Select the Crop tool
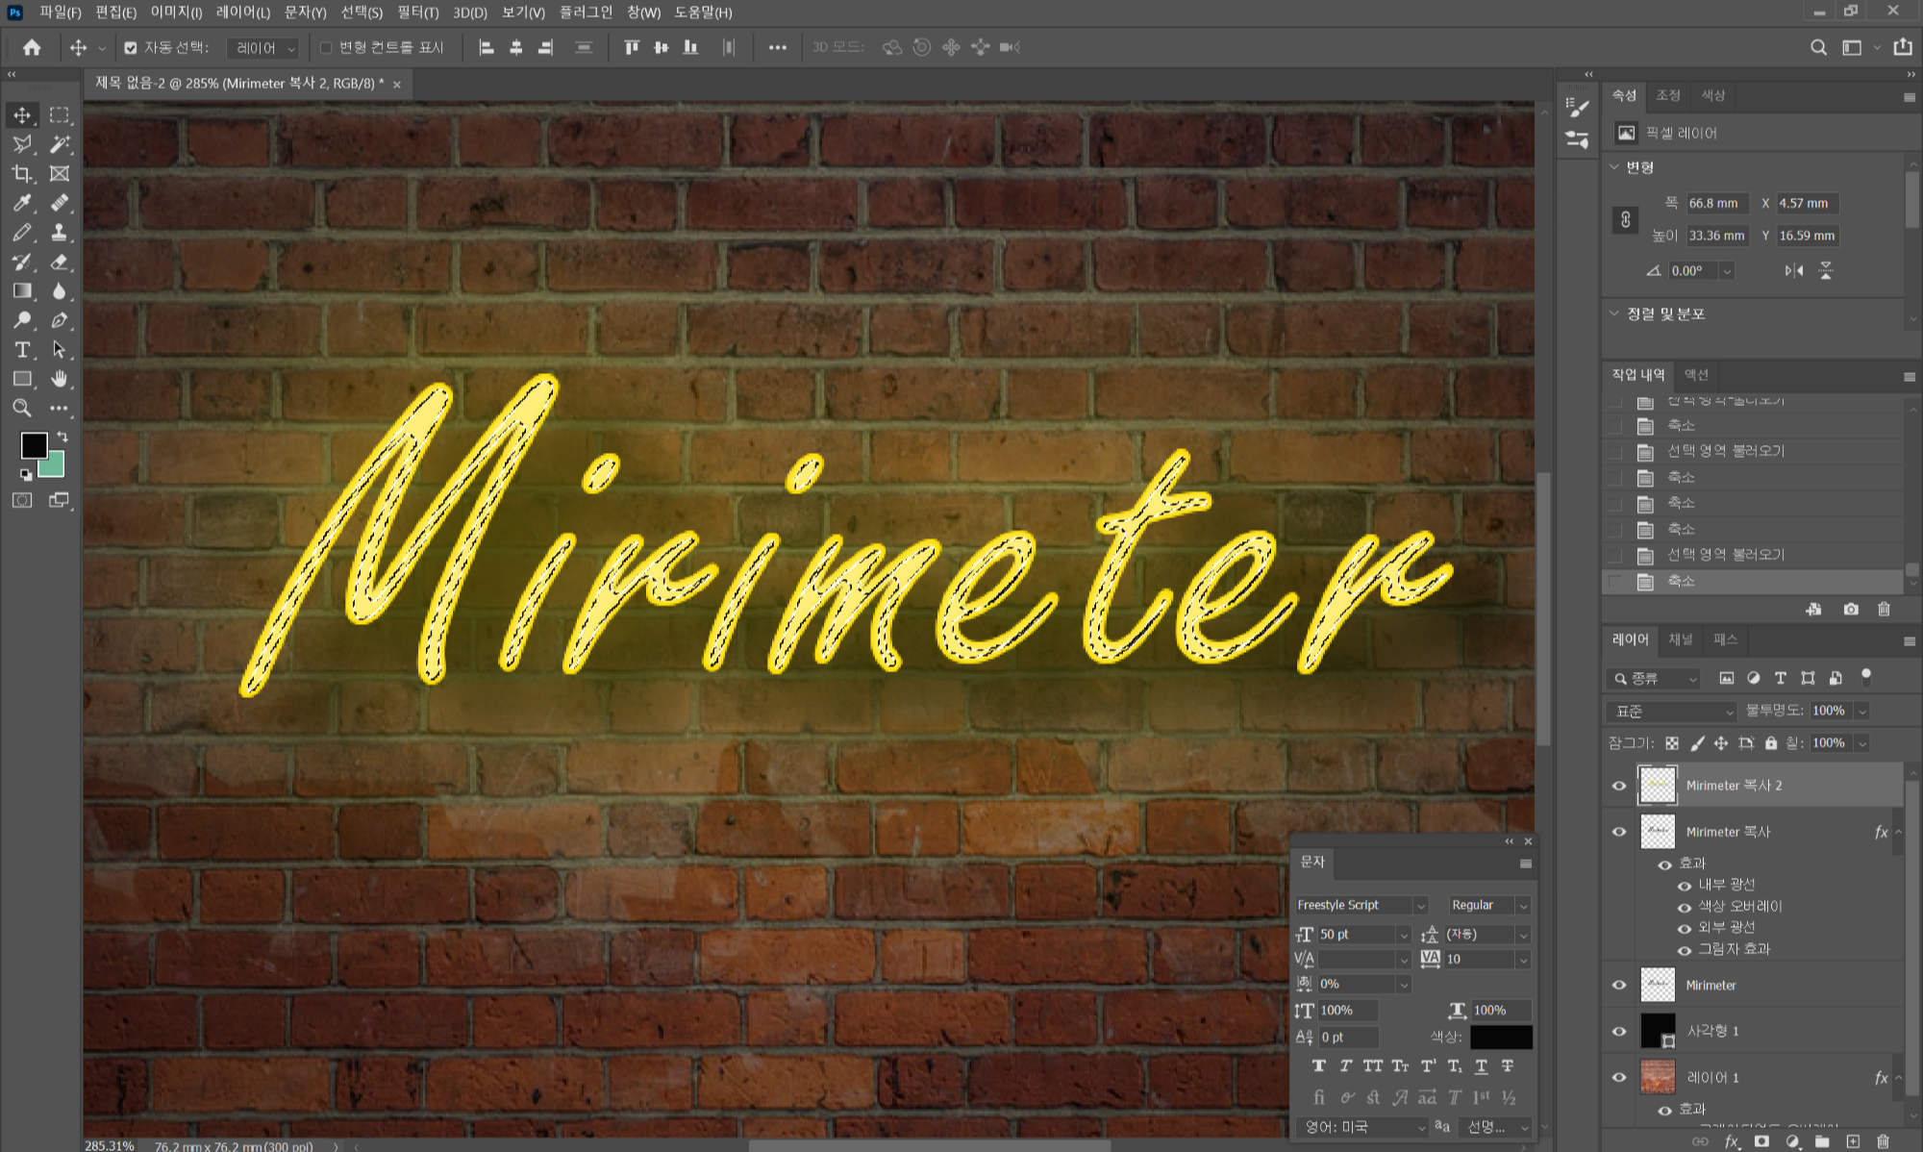 click(21, 174)
